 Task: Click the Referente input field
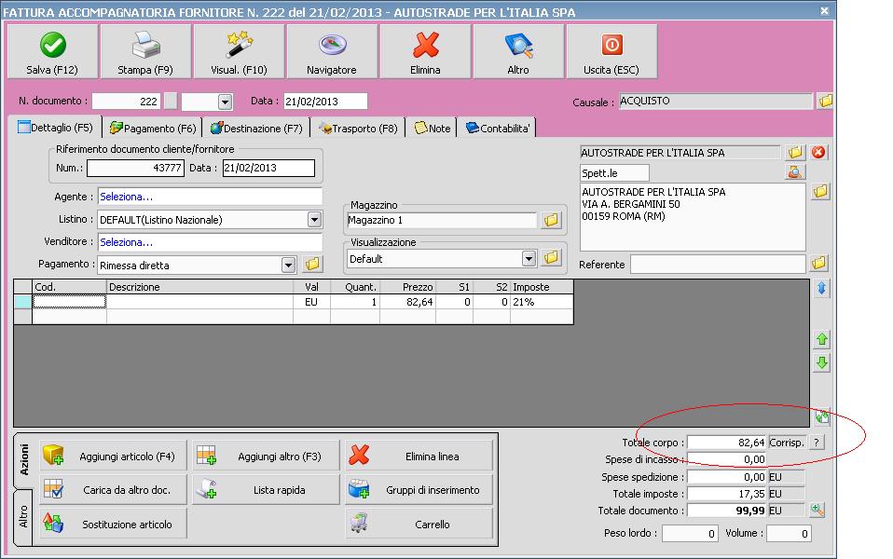coord(717,265)
